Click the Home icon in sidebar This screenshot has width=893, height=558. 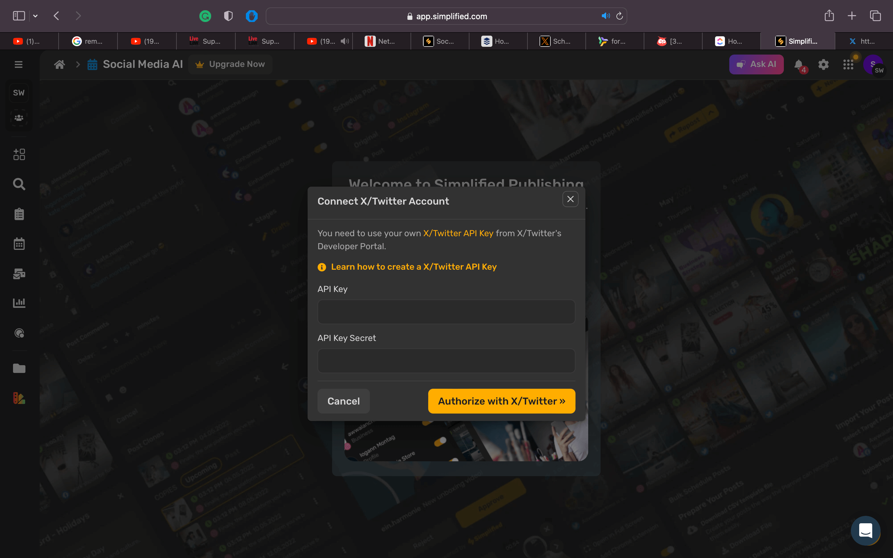(x=59, y=64)
